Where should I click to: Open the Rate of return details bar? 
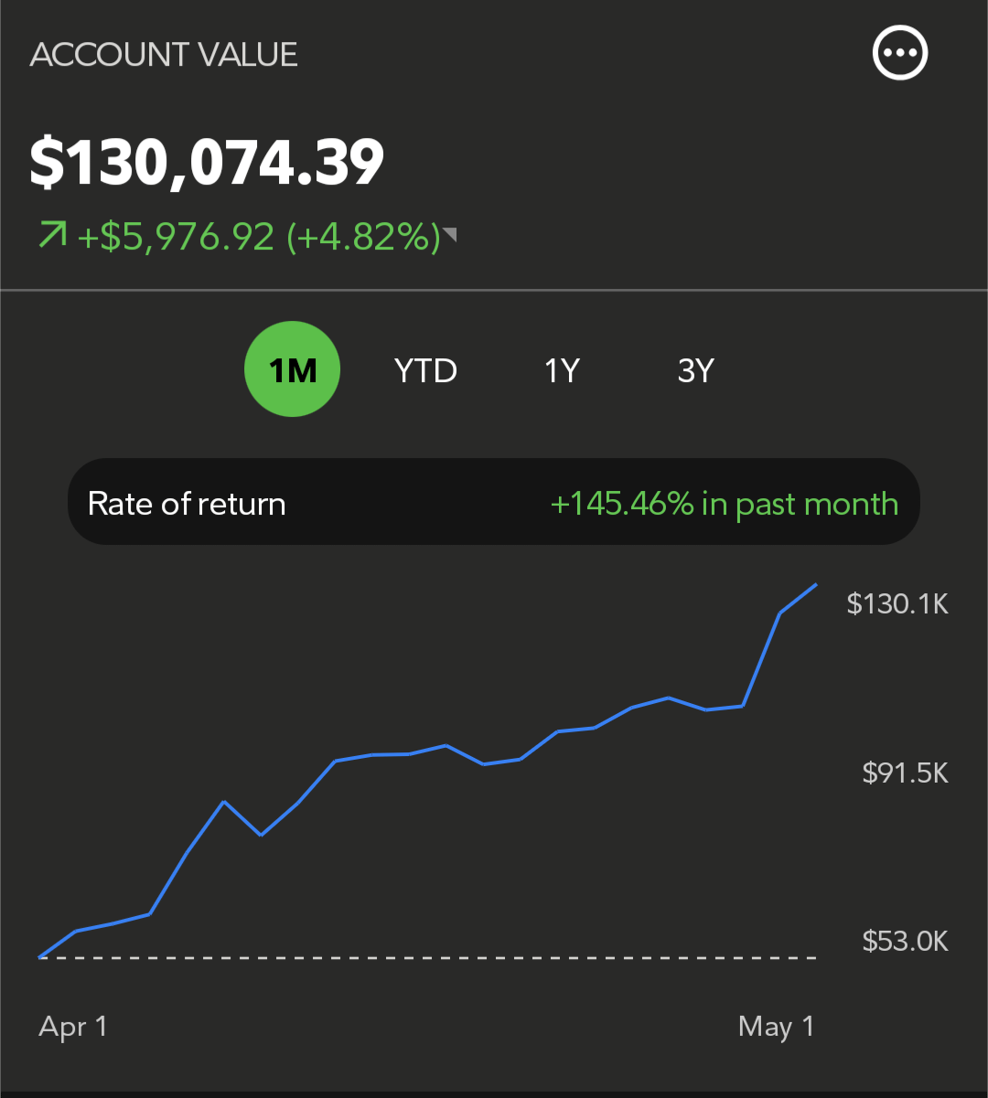click(494, 502)
